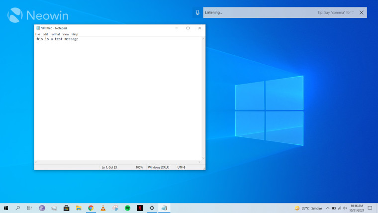This screenshot has width=378, height=213.
Task: Open the Action Center notifications icon
Action: [370, 208]
